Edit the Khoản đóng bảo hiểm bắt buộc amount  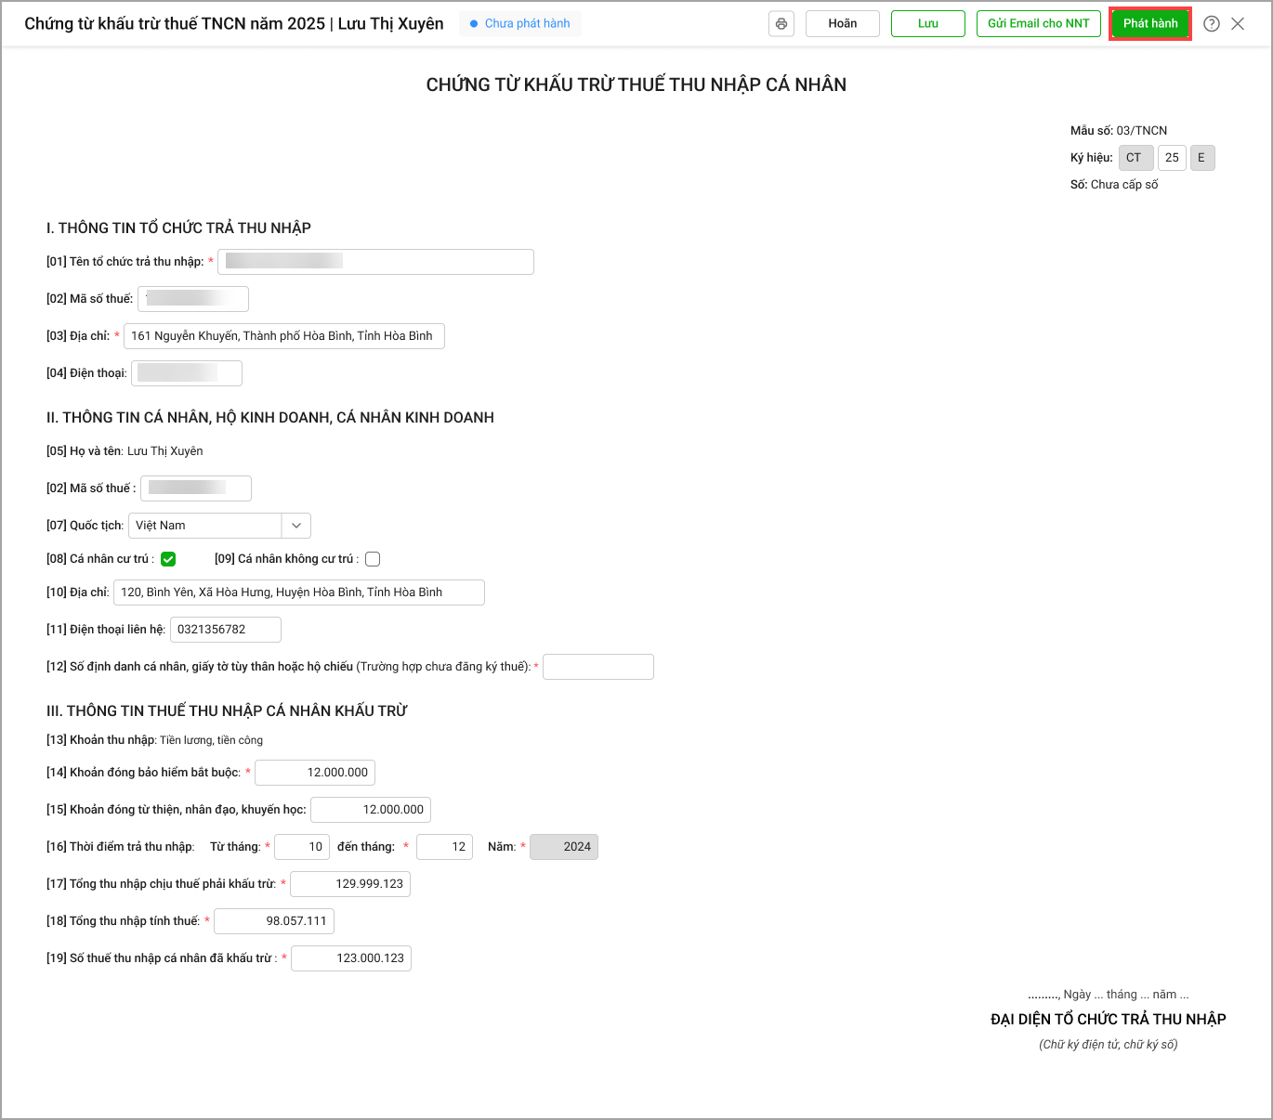click(315, 773)
